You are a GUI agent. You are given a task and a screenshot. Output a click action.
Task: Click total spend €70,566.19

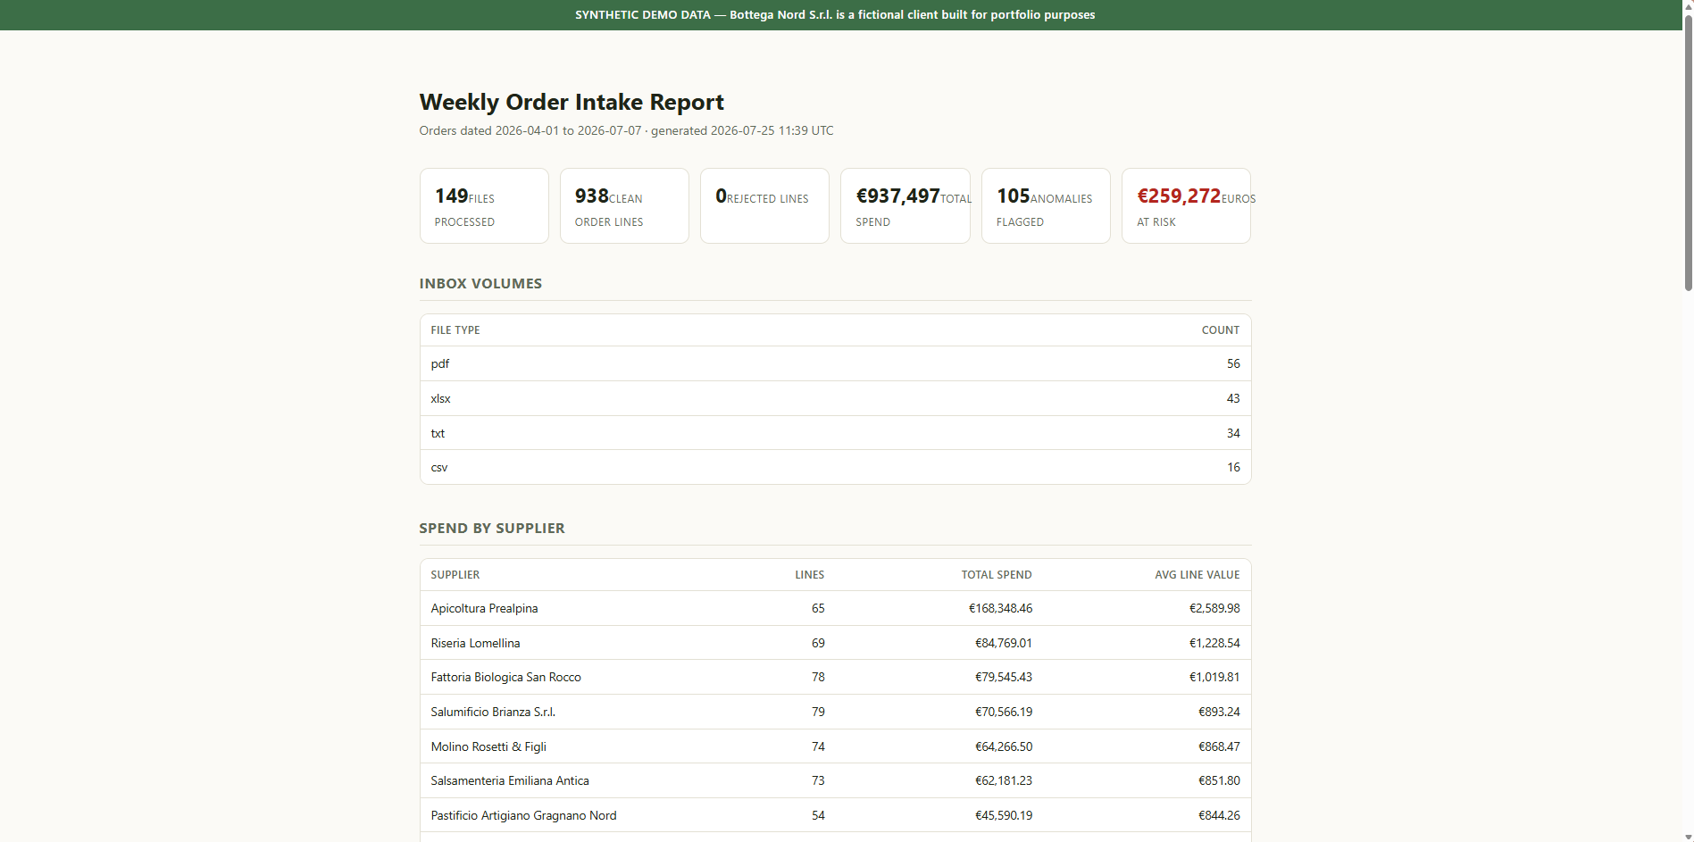[1004, 712]
